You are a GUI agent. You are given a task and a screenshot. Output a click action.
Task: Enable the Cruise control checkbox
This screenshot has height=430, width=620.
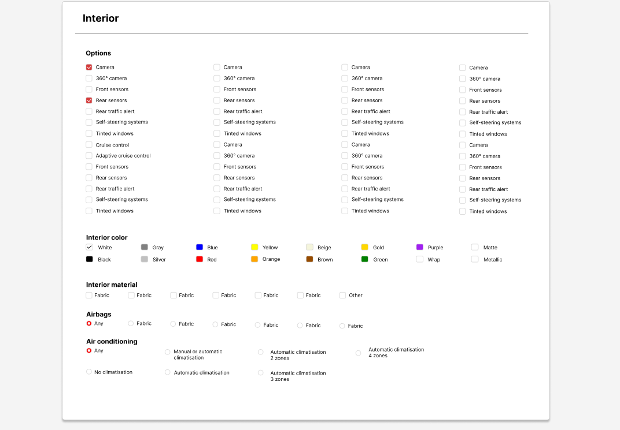point(89,145)
